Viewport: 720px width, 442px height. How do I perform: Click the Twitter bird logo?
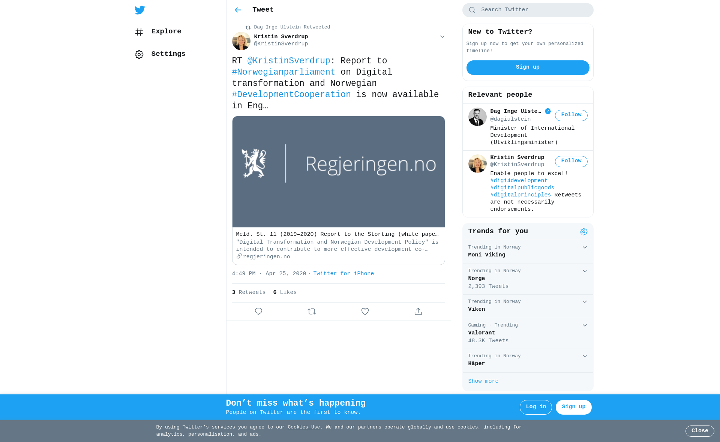140,10
